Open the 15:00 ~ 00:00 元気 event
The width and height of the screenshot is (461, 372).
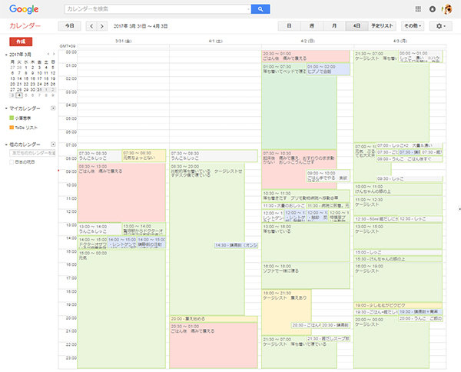(121, 309)
